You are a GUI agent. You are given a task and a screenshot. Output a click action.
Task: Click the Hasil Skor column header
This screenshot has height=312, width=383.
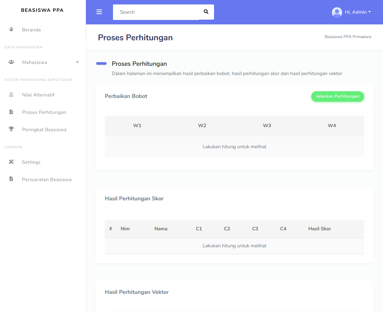[320, 229]
